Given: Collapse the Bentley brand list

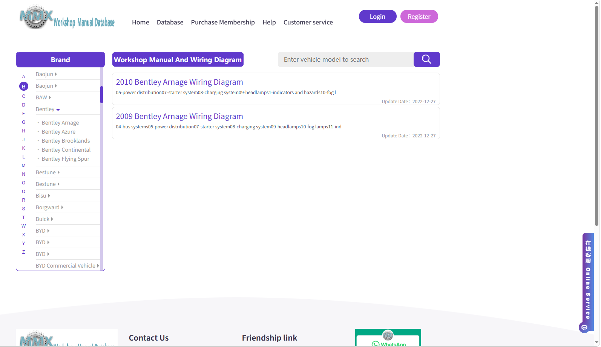Looking at the screenshot, I should 48,109.
